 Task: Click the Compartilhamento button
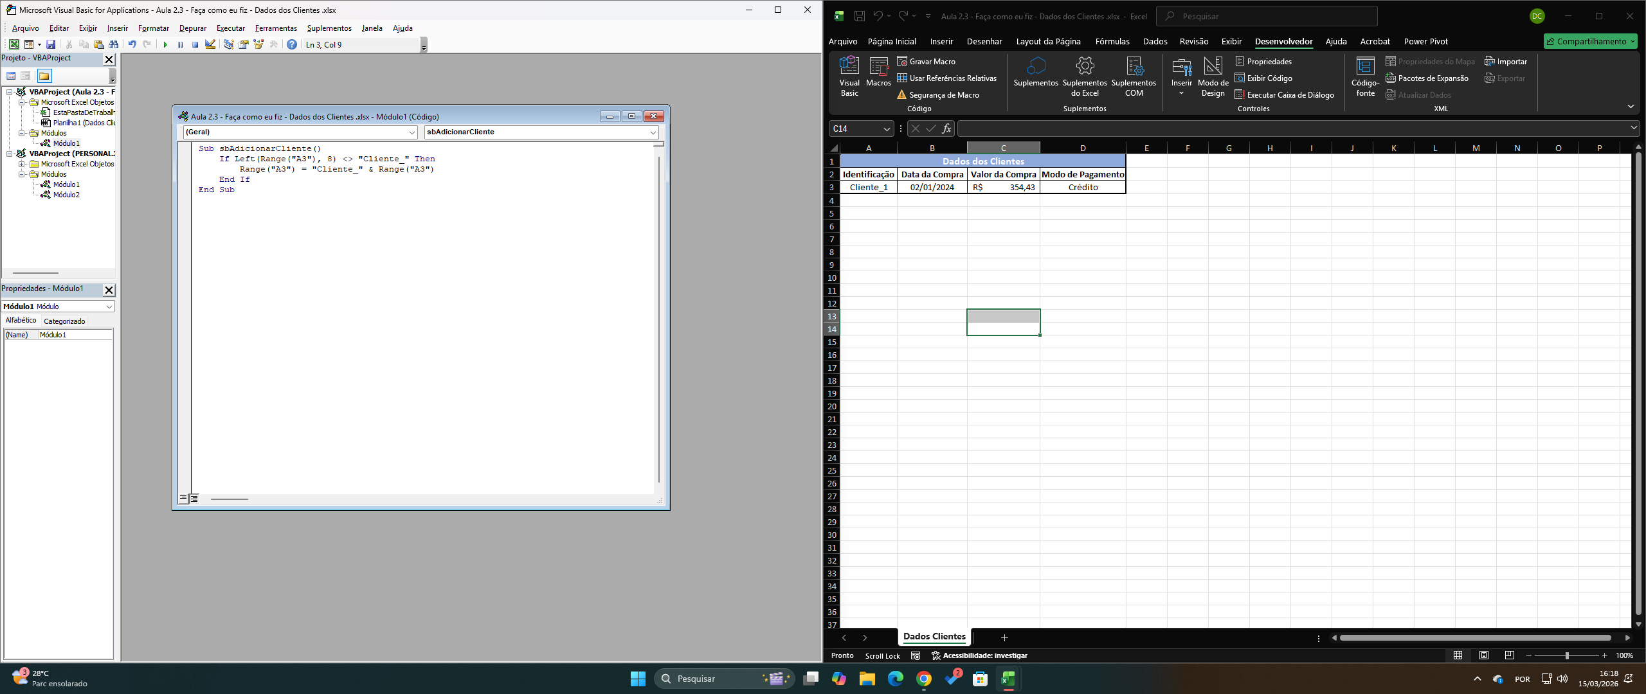click(1590, 41)
